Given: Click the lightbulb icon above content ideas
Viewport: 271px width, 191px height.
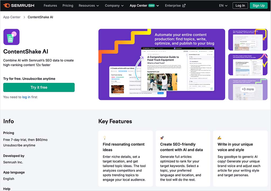Looking at the screenshot, I should tap(105, 138).
